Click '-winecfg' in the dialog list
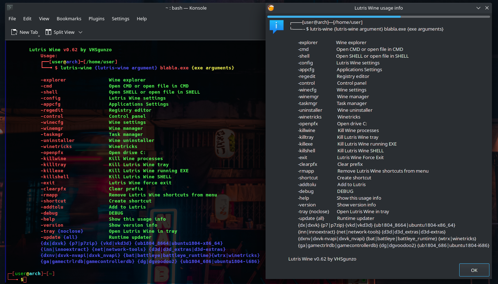Viewport: 498px width, 284px height. tap(307, 90)
